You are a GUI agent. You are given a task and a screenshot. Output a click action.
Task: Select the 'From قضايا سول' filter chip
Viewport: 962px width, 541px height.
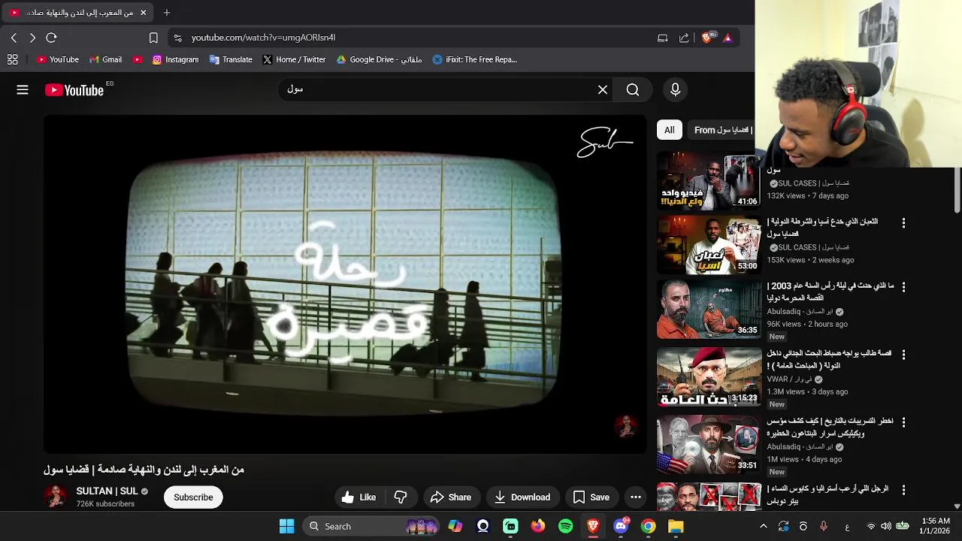click(x=722, y=130)
